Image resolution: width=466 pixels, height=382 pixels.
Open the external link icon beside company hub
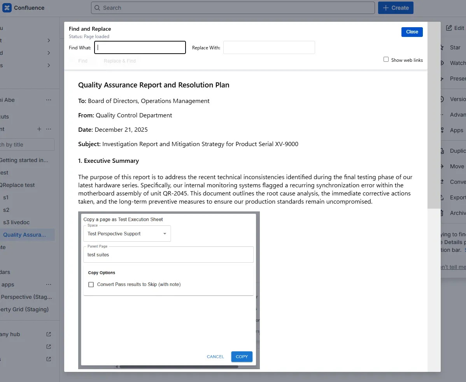[x=49, y=334]
